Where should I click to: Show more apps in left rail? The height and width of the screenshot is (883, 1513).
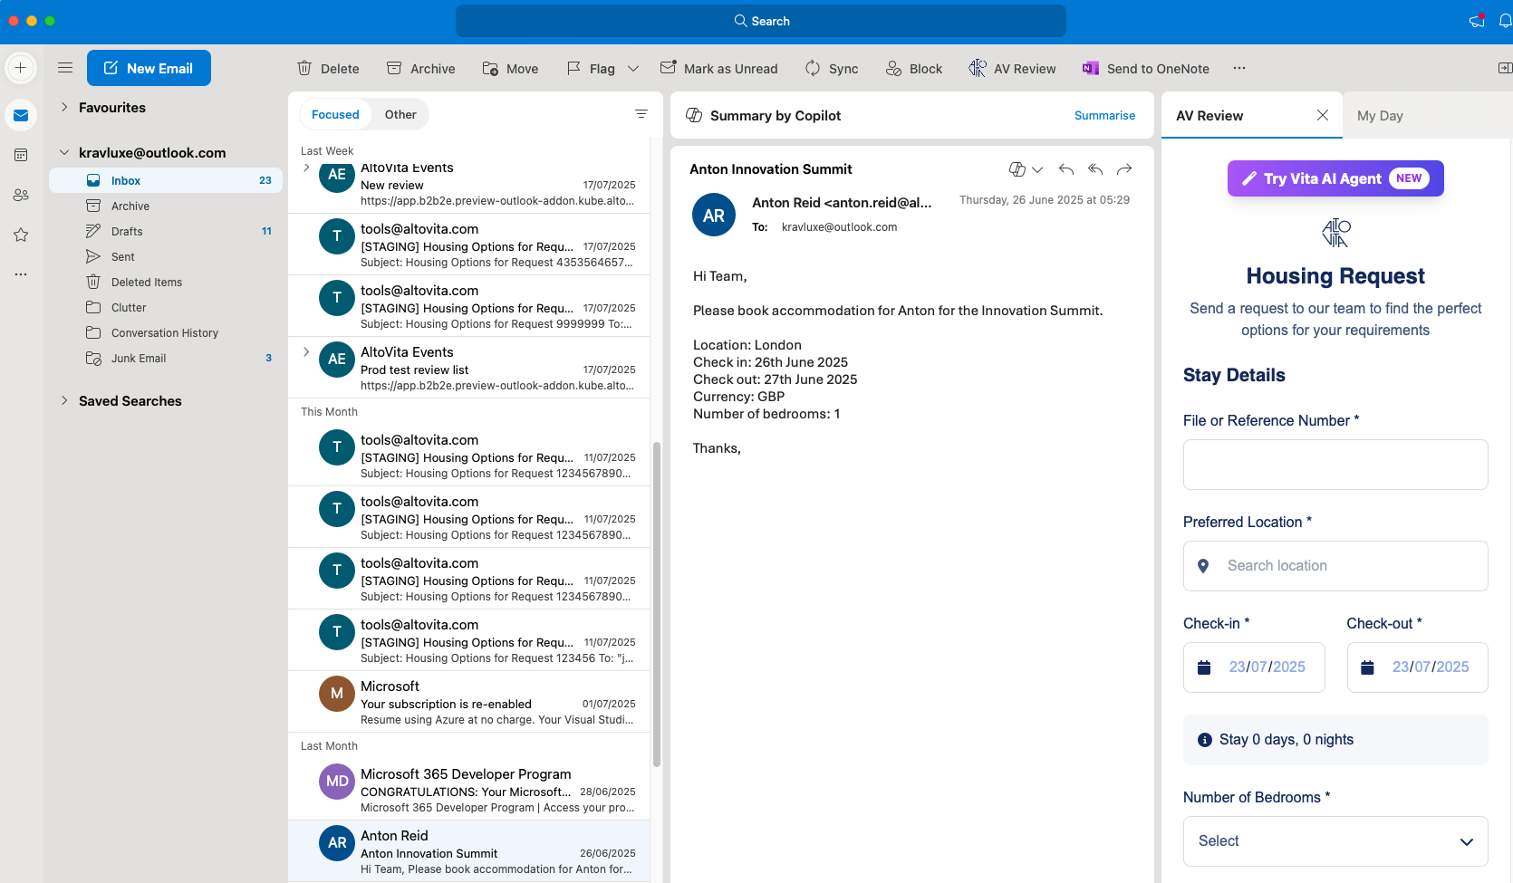tap(21, 274)
